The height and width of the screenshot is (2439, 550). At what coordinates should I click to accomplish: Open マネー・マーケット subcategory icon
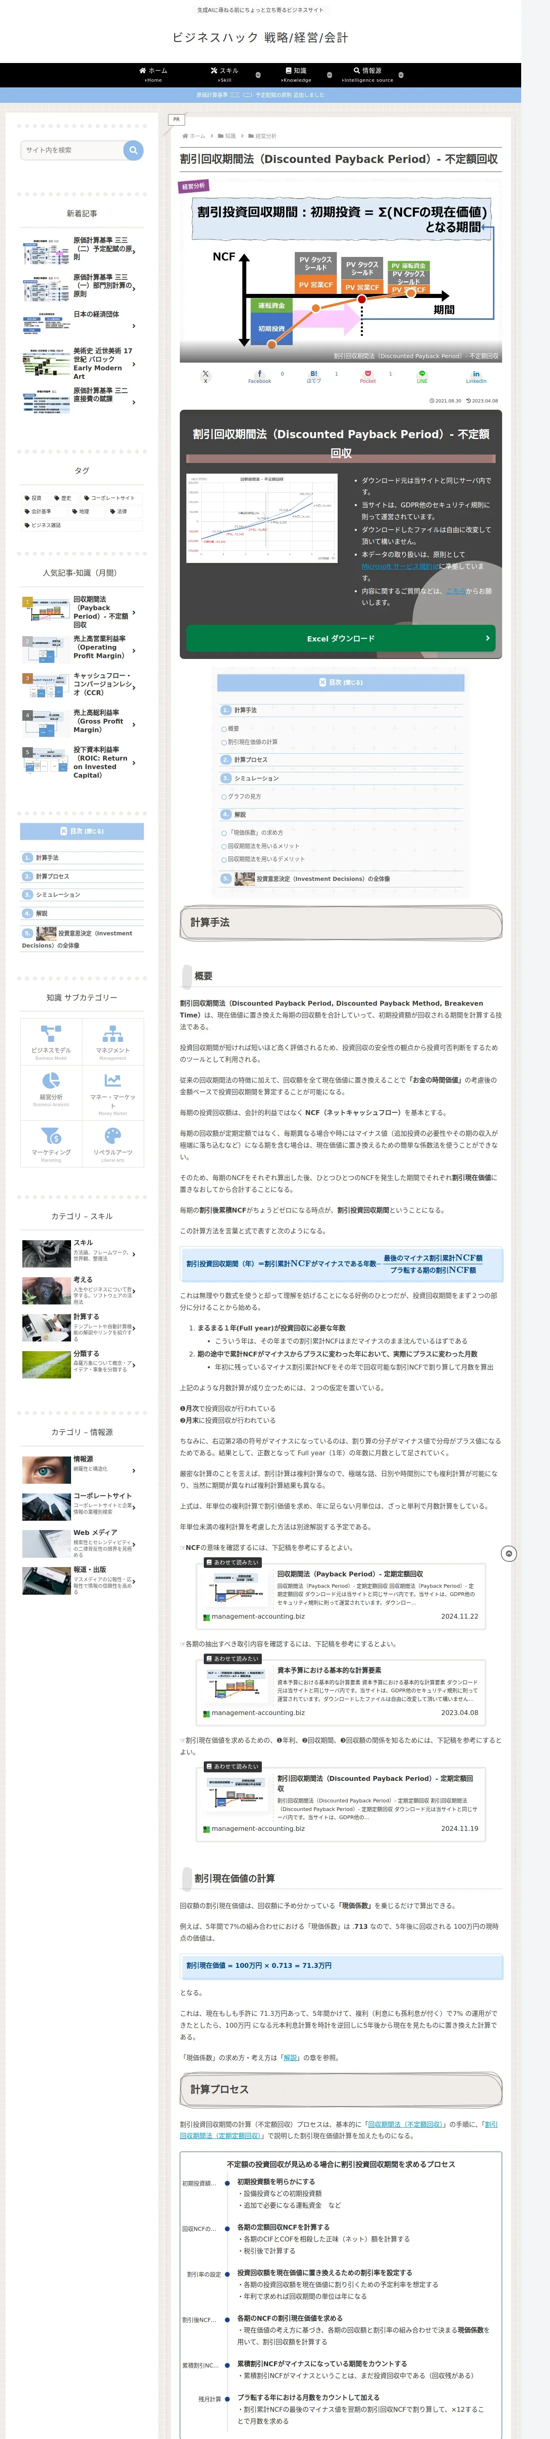pyautogui.click(x=112, y=1080)
